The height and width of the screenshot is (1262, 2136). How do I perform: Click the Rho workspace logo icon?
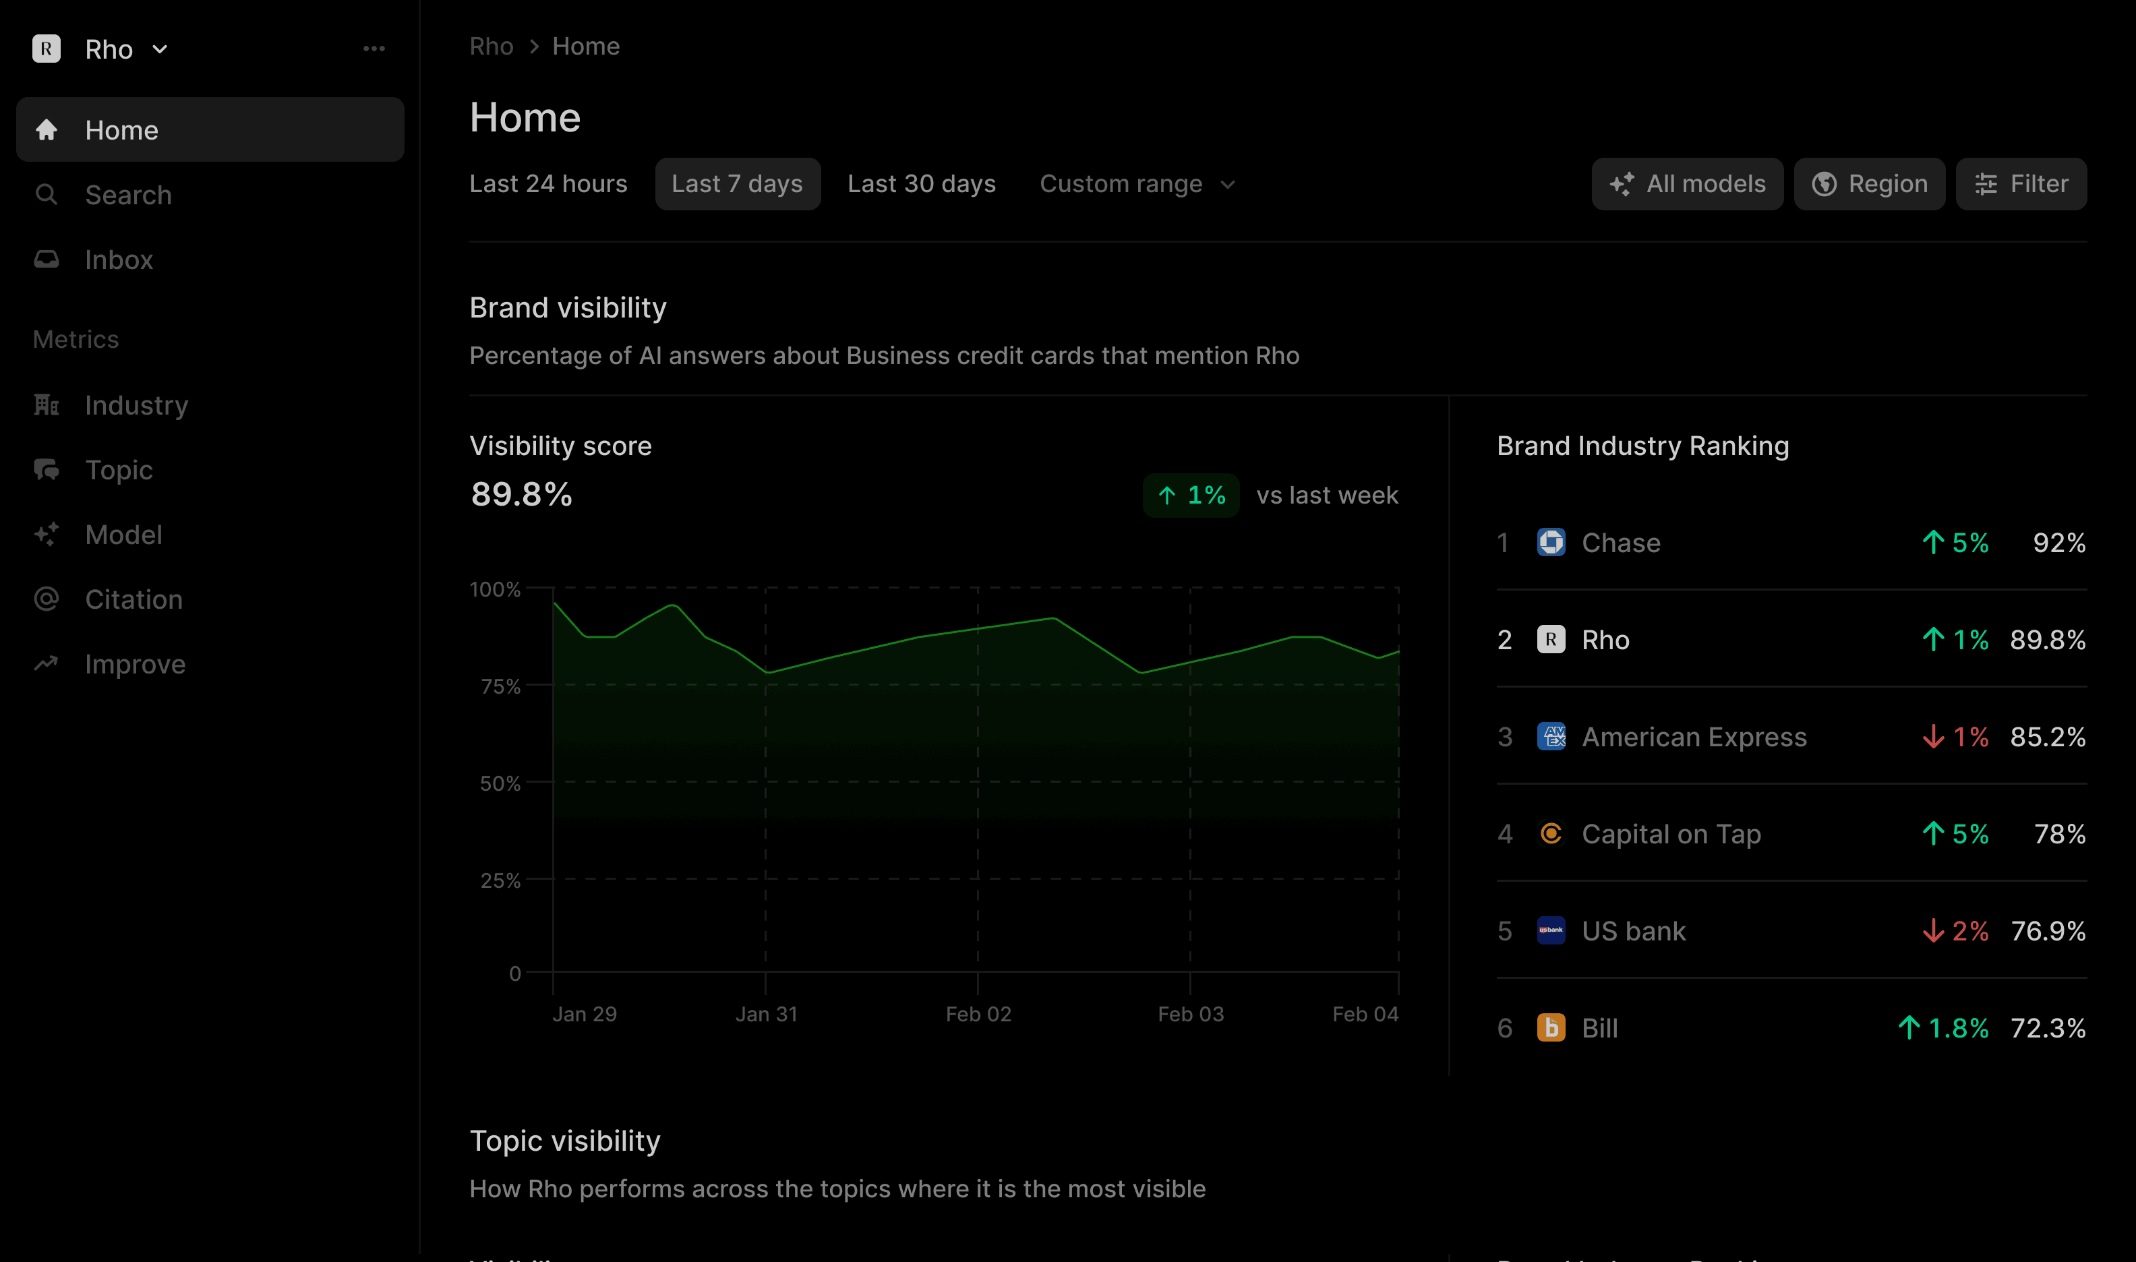pyautogui.click(x=47, y=49)
